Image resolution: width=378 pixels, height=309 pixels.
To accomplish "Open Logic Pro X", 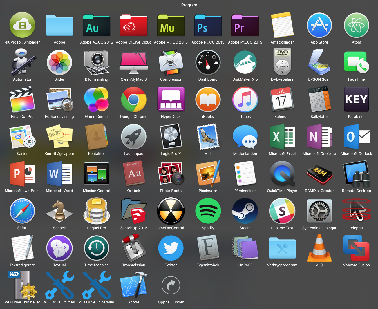I will coord(171,136).
